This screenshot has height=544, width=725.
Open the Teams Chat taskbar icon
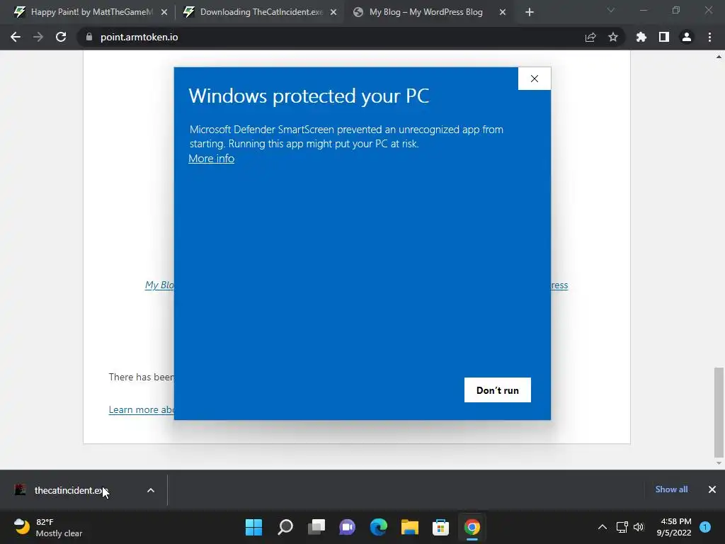[347, 527]
